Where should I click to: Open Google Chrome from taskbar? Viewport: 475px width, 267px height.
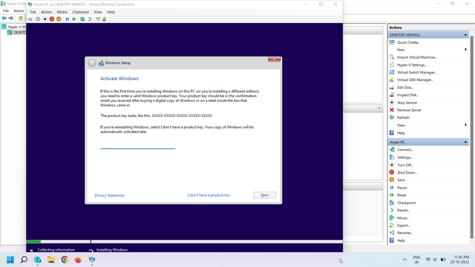click(65, 260)
